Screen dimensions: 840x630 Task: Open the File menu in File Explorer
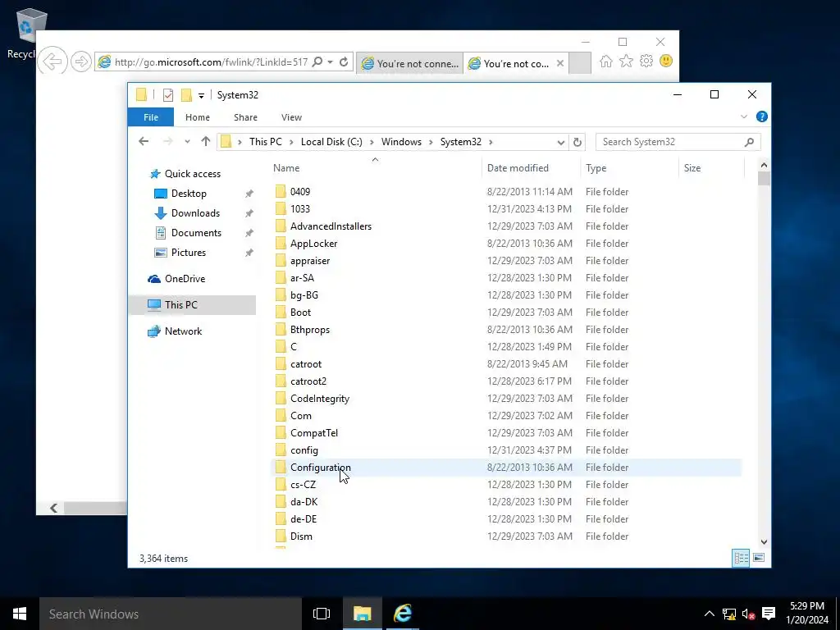tap(151, 117)
